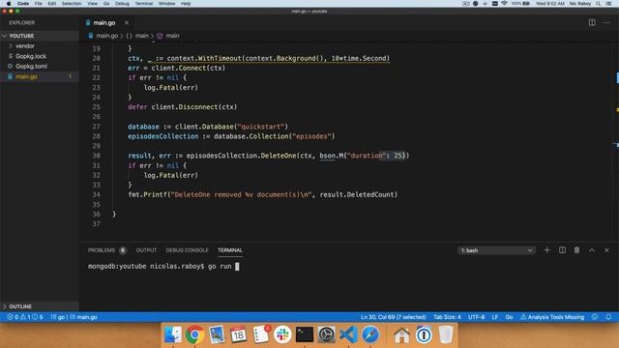Open Calendar from the dock
The height and width of the screenshot is (348, 619).
pyautogui.click(x=239, y=334)
